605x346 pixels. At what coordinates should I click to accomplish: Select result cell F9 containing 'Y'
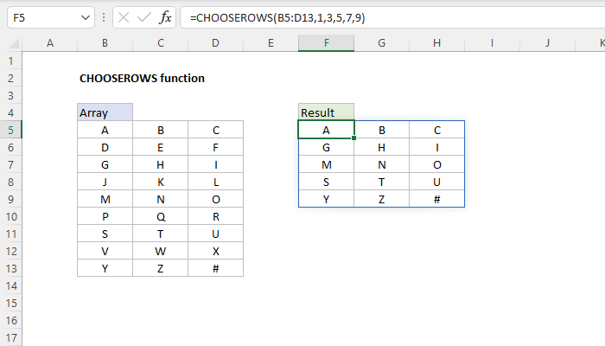coord(326,199)
